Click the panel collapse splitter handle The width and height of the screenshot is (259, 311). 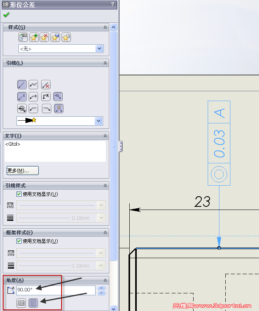click(120, 146)
